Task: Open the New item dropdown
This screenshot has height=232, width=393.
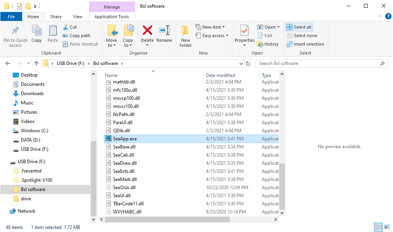Action: (x=211, y=27)
